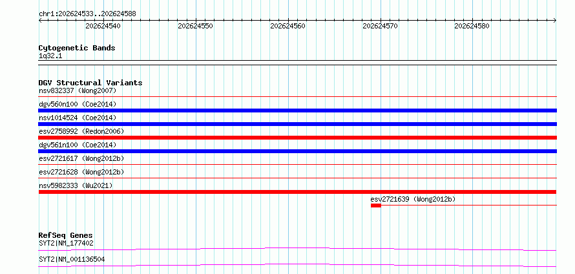Click the black cytogenetic band 1q32.1 line
This screenshot has height=274, width=575.
[297, 63]
